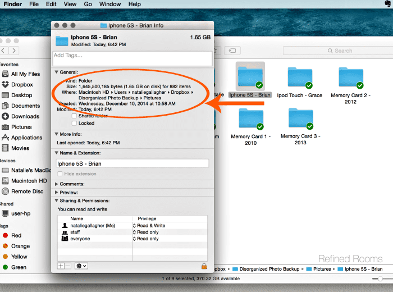
Task: Adjust the icon size slider
Action: [381, 279]
